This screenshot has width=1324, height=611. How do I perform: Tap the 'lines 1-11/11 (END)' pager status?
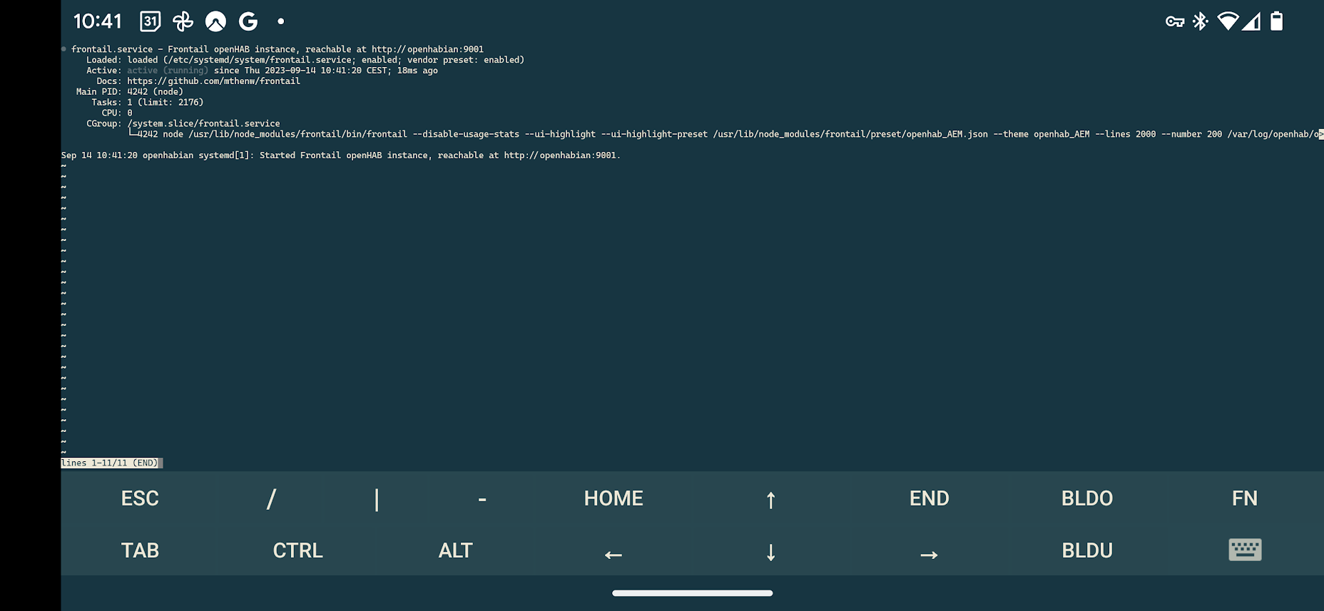pos(110,463)
